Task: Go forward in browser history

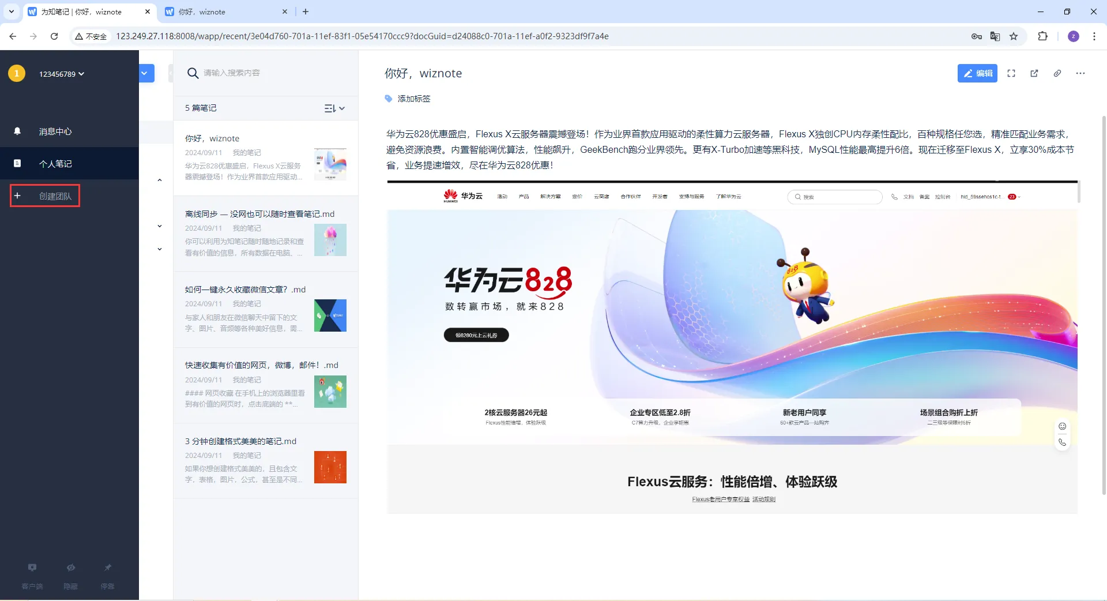Action: (x=33, y=36)
